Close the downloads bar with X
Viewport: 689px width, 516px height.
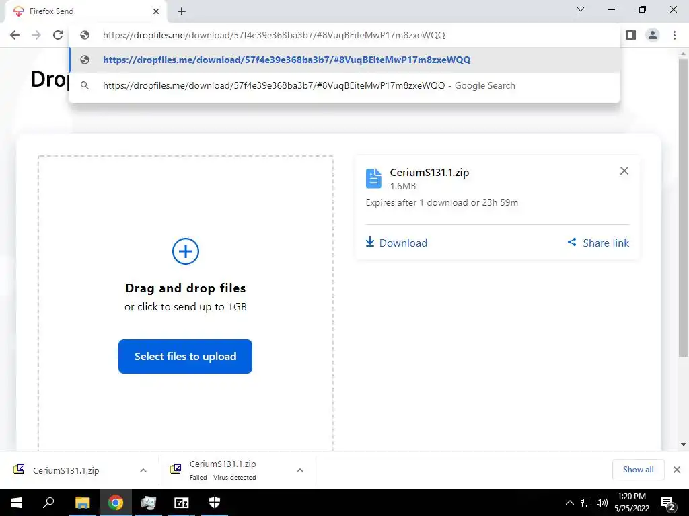click(677, 470)
